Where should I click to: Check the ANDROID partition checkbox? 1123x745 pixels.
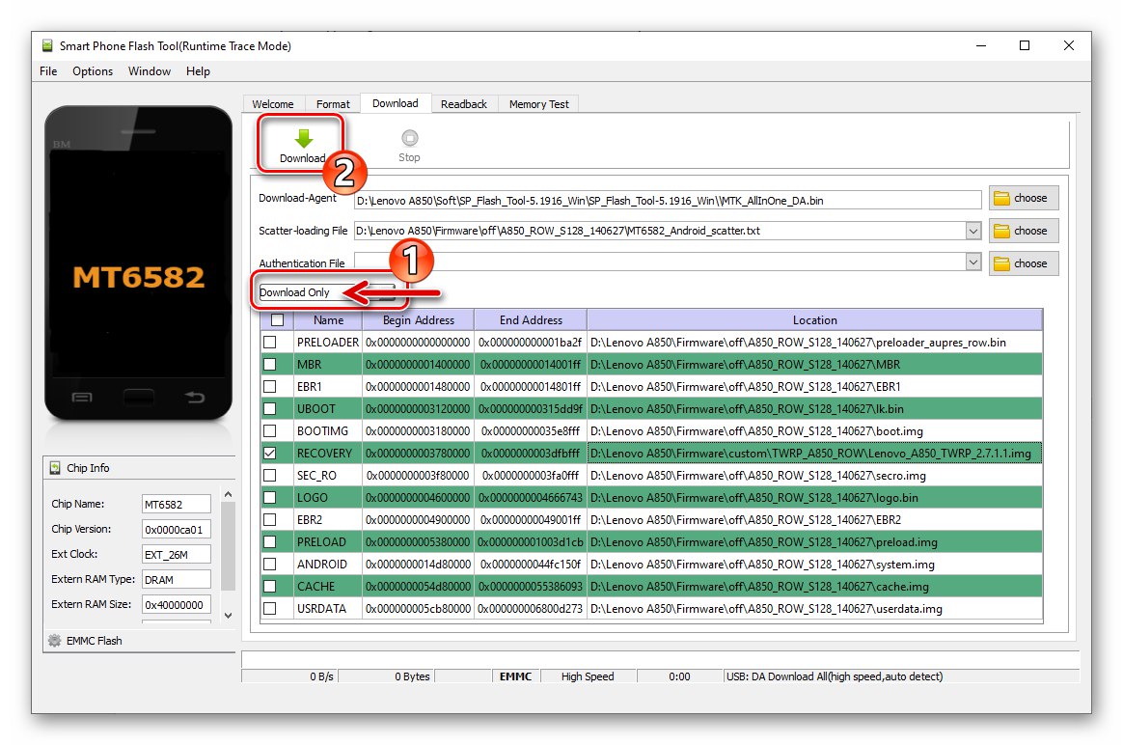270,565
